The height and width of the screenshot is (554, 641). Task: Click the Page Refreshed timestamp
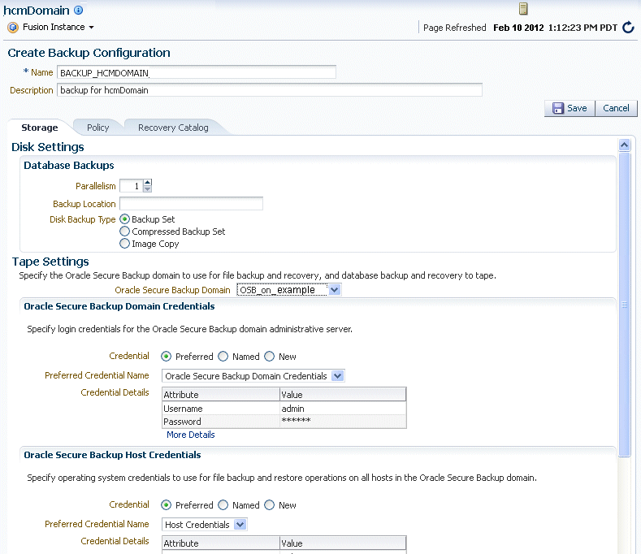(555, 28)
